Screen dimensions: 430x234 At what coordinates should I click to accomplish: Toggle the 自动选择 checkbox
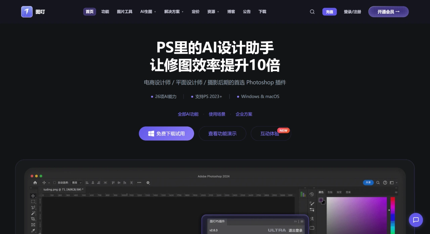pyautogui.click(x=55, y=183)
